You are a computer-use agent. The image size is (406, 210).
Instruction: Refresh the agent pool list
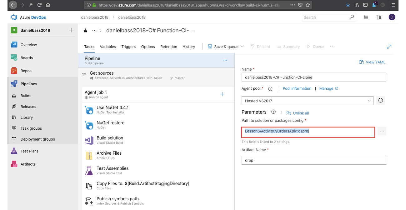[x=380, y=101]
